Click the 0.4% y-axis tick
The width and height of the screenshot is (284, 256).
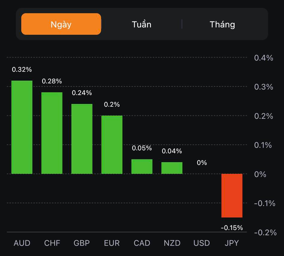coord(264,58)
